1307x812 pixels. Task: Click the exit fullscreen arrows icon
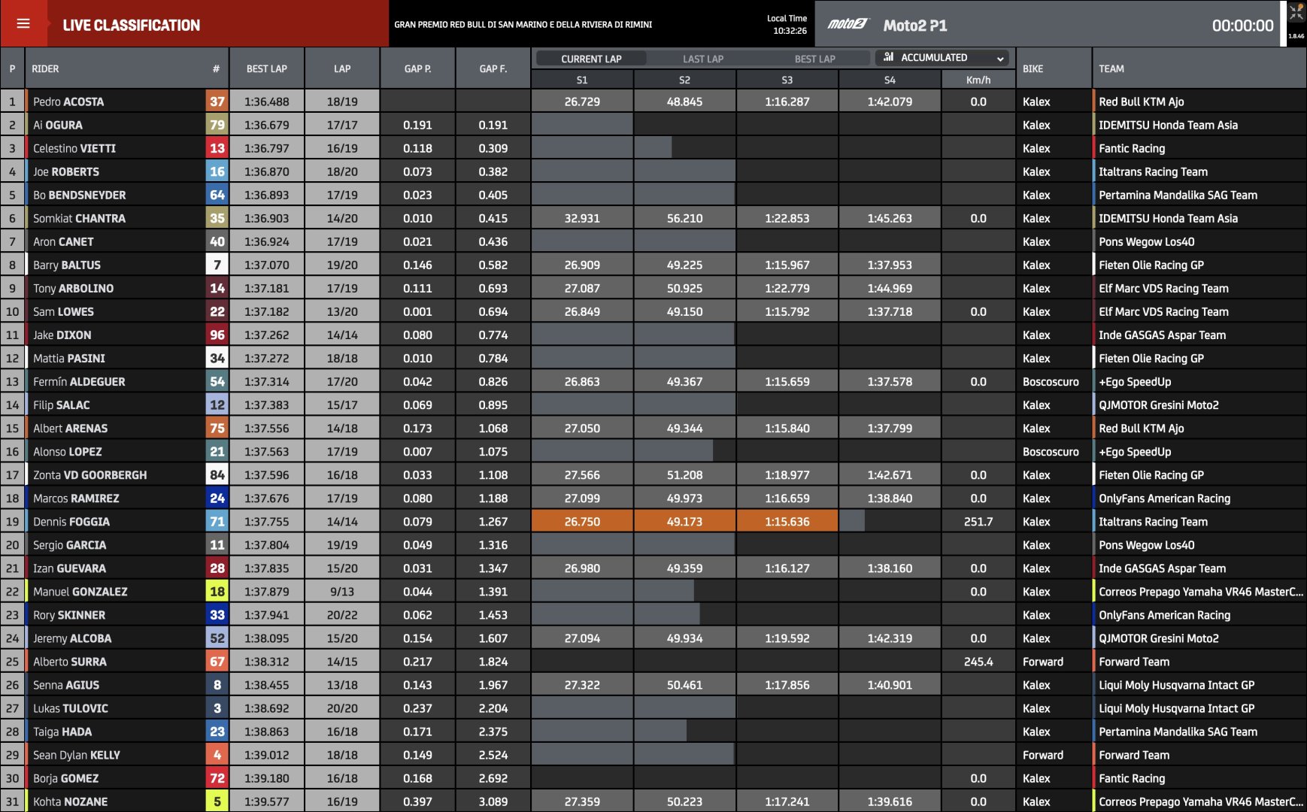(x=1296, y=12)
